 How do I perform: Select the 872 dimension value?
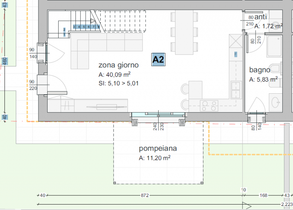(x=145, y=195)
